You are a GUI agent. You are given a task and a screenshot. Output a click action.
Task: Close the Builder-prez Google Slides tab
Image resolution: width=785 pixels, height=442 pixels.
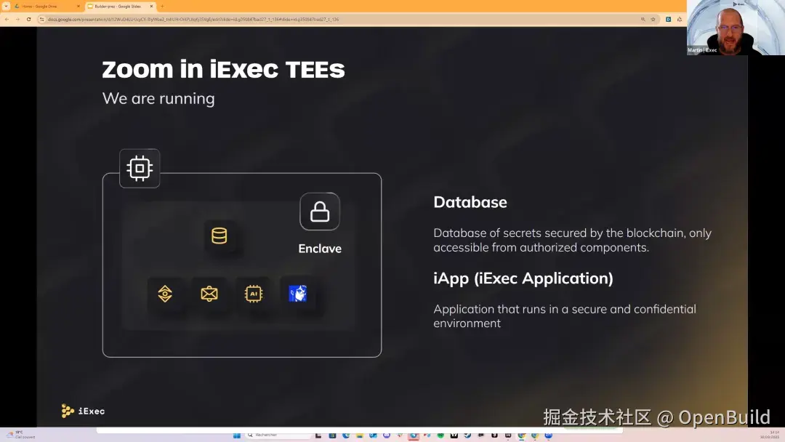pyautogui.click(x=152, y=7)
